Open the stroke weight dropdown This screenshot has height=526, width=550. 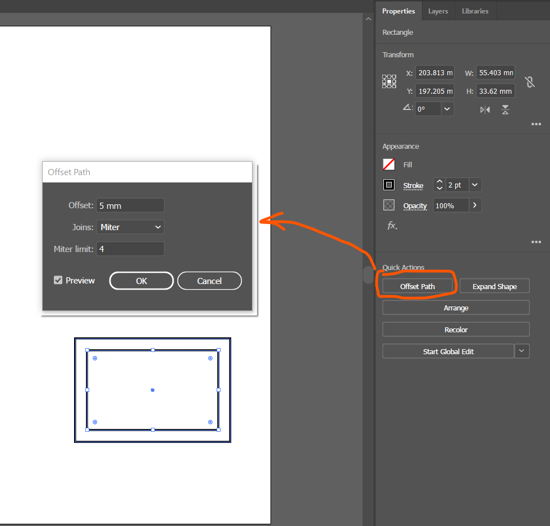click(x=474, y=185)
